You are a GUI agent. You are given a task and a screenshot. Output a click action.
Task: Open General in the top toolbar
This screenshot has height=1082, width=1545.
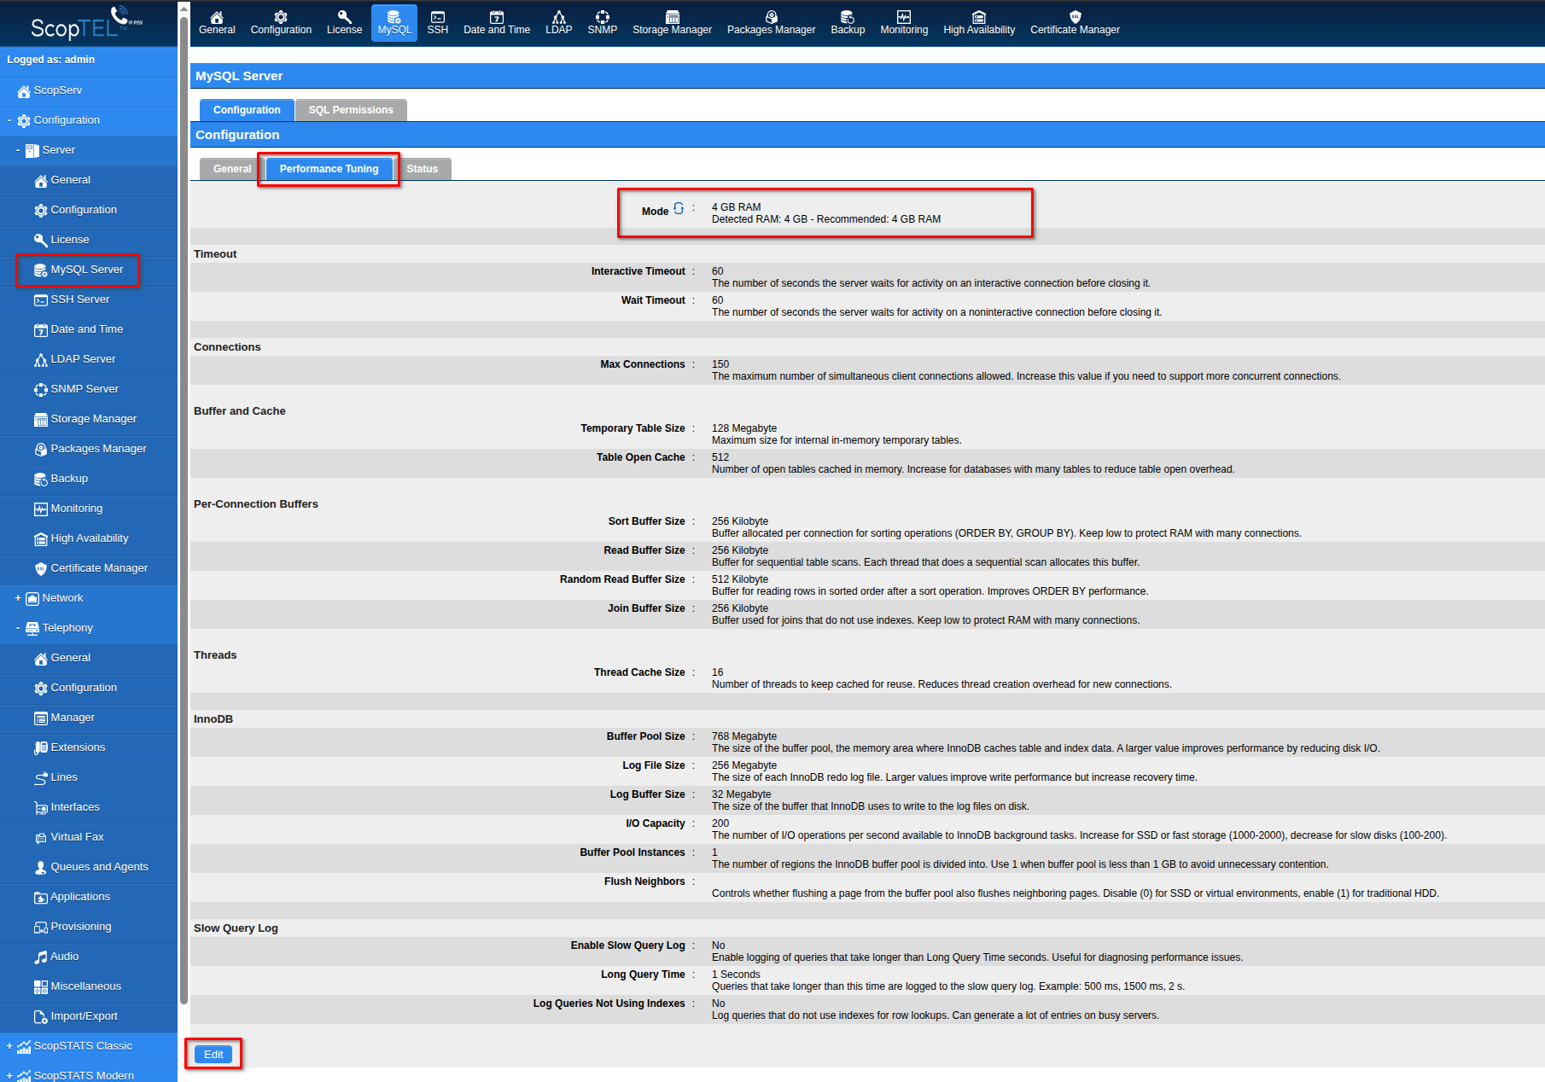[217, 23]
